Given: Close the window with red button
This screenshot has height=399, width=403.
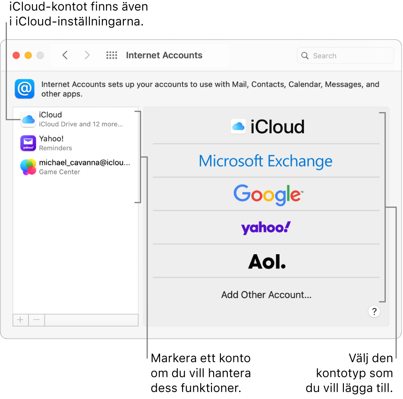Looking at the screenshot, I should 16,55.
